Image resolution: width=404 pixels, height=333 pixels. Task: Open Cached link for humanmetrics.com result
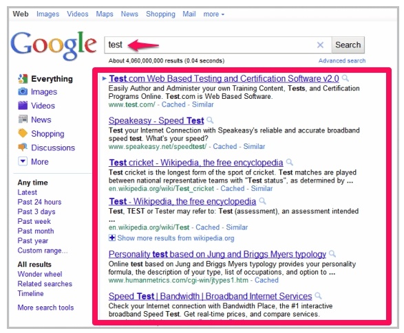coord(266,280)
